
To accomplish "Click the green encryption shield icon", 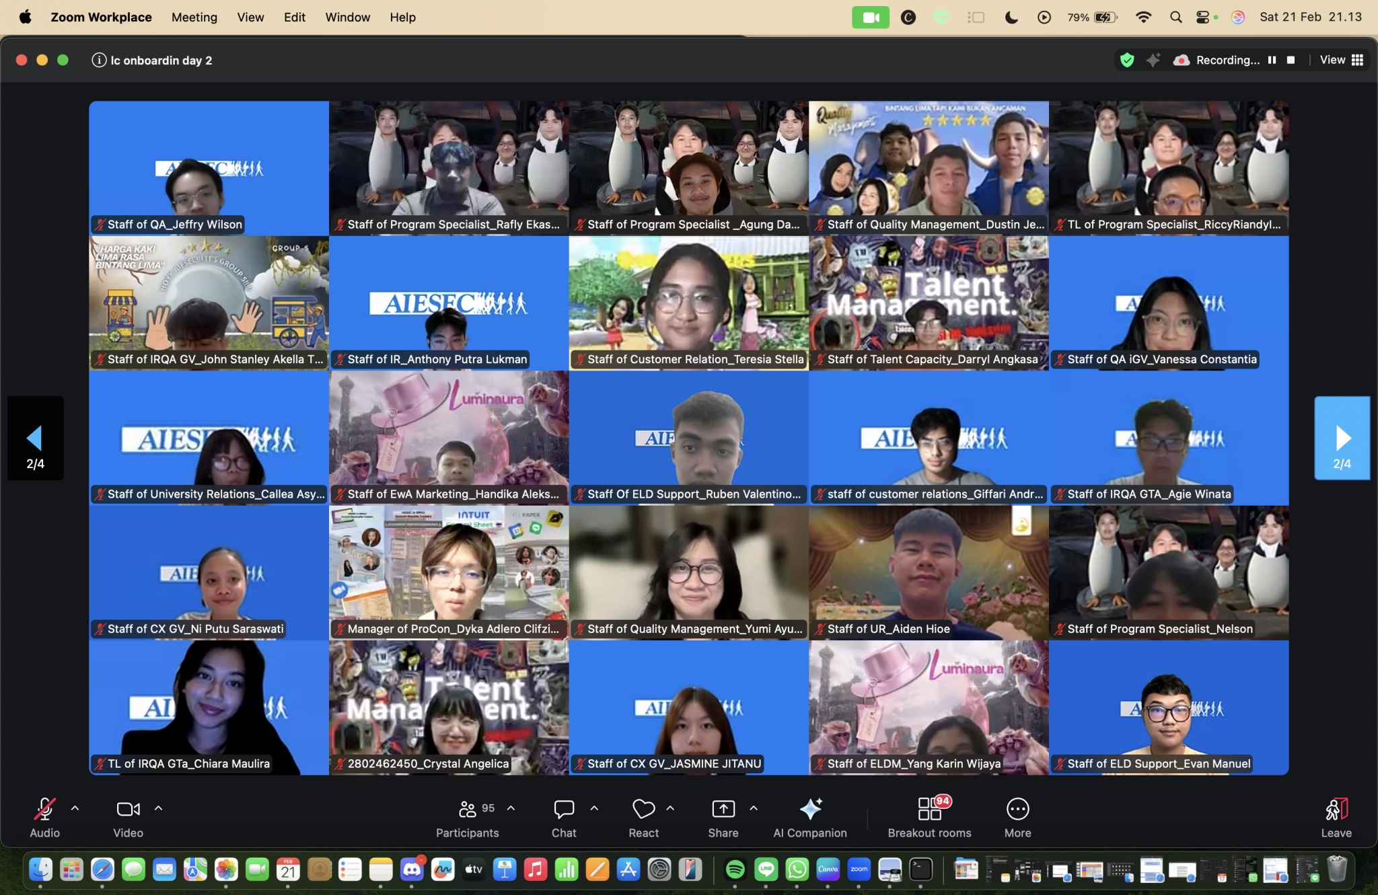I will pyautogui.click(x=1127, y=61).
